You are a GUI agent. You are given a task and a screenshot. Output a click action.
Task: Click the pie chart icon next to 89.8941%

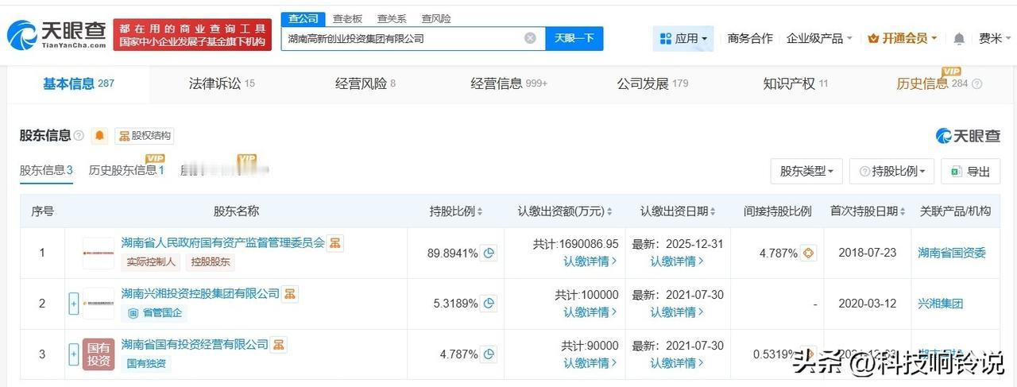pyautogui.click(x=489, y=253)
